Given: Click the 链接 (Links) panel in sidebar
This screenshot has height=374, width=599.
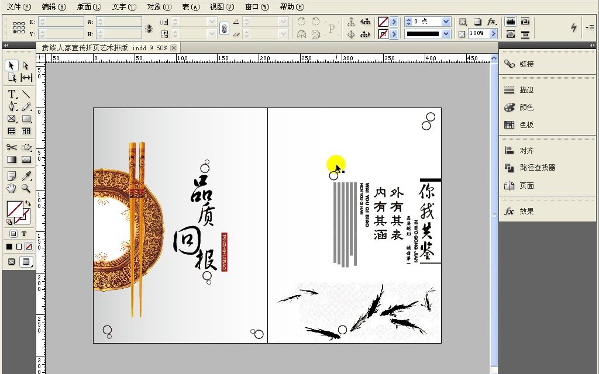Looking at the screenshot, I should (526, 63).
